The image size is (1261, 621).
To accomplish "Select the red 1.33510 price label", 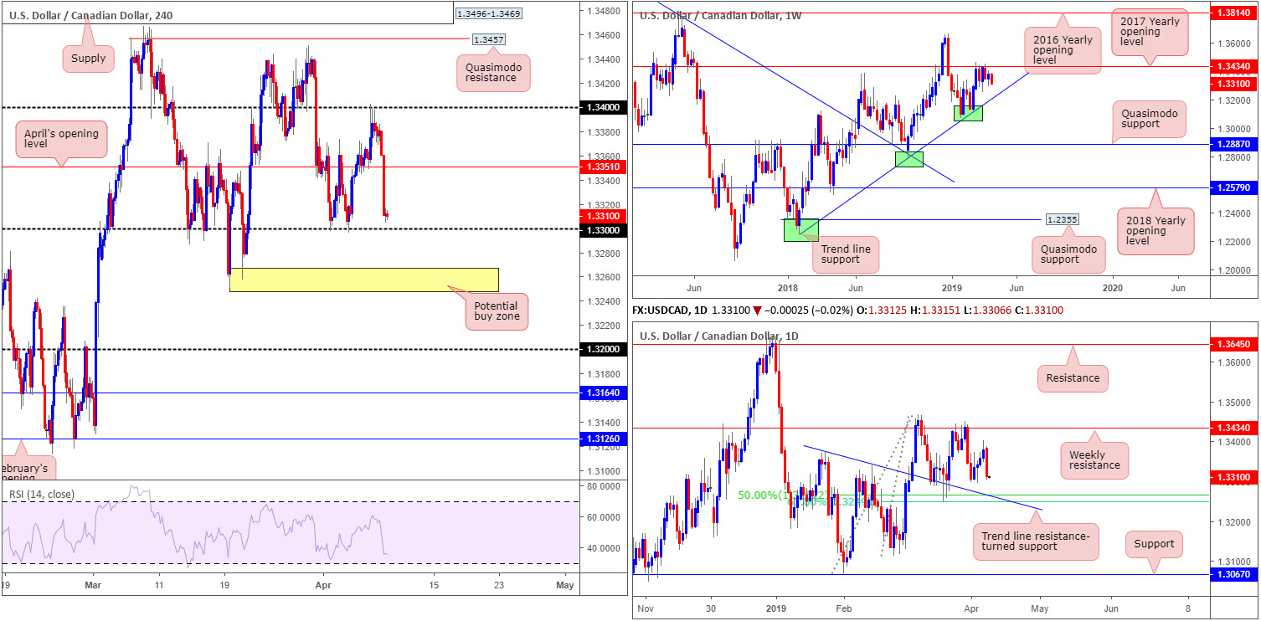I will (602, 167).
